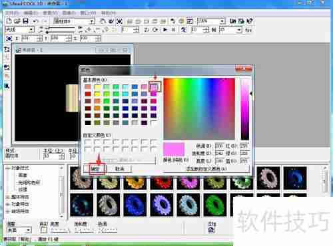Expand the 对象特效 tree node
Image resolution: width=333 pixels, height=246 pixels.
click(8, 204)
